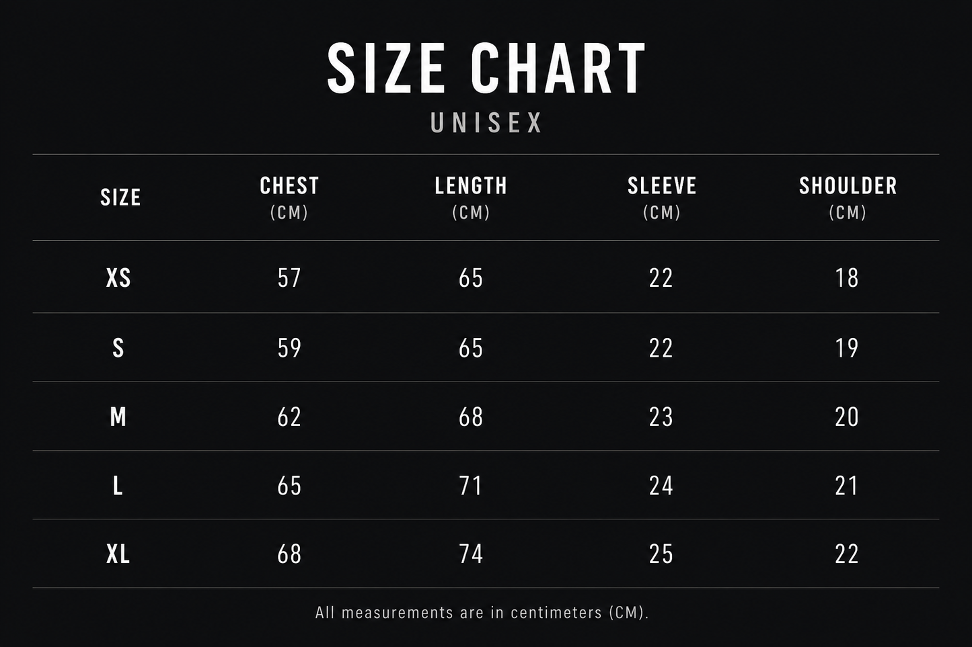Screen dimensions: 972x647
Task: Click the M size row label
Action: tap(118, 417)
